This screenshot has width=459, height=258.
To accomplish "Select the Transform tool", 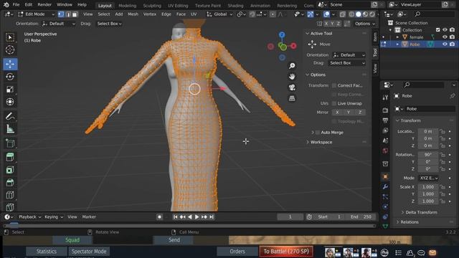I will point(10,102).
